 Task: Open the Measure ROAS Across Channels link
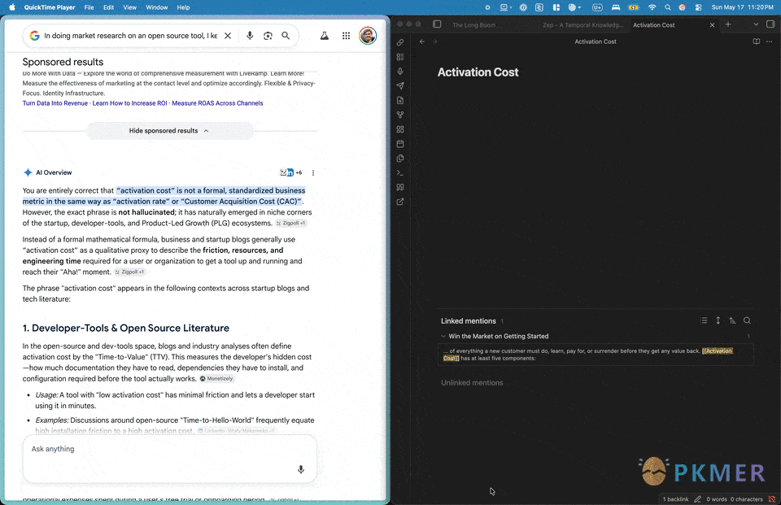[217, 103]
